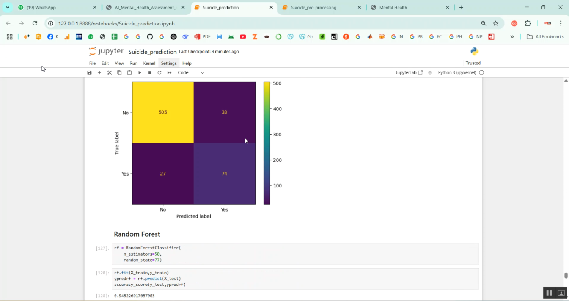
Task: Restart kernel and run all cells icon
Action: coord(170,72)
